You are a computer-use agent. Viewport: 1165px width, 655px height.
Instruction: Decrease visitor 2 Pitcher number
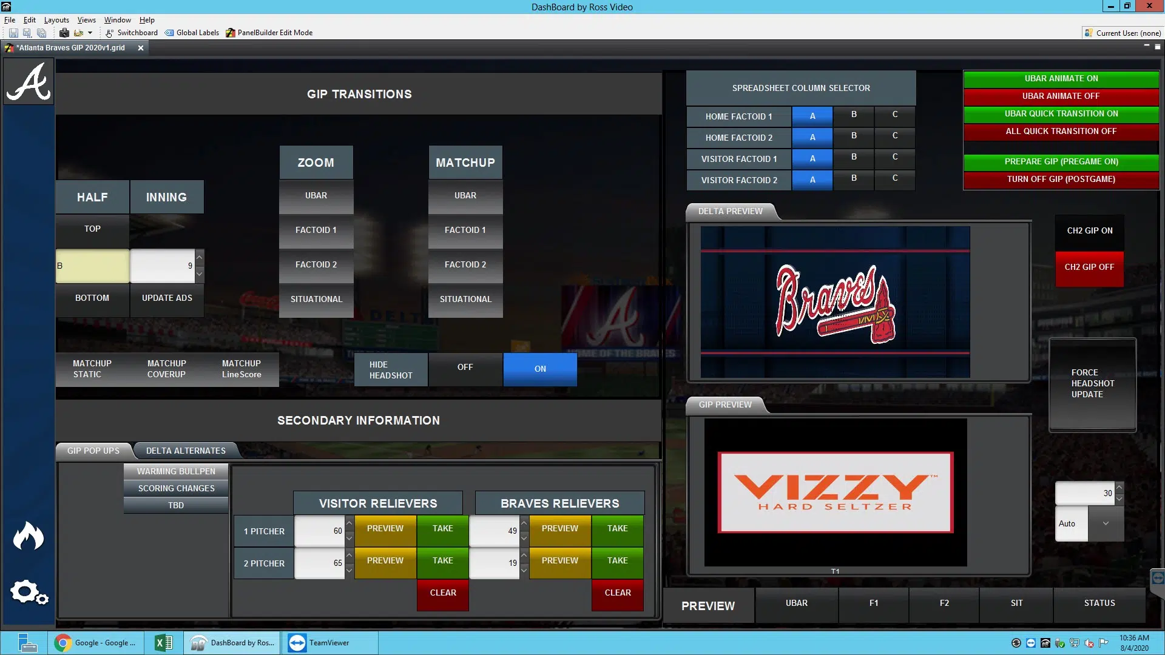(349, 571)
